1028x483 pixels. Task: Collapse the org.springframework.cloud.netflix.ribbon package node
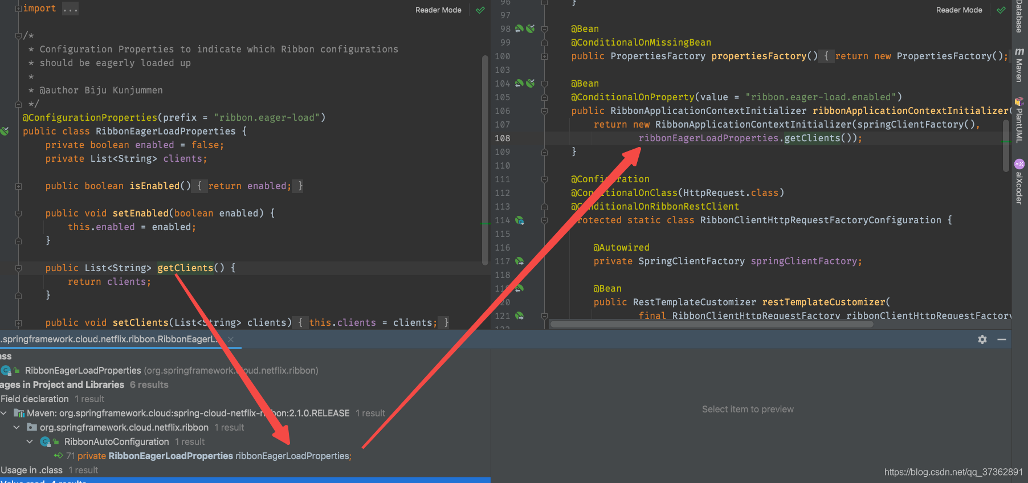(x=17, y=428)
